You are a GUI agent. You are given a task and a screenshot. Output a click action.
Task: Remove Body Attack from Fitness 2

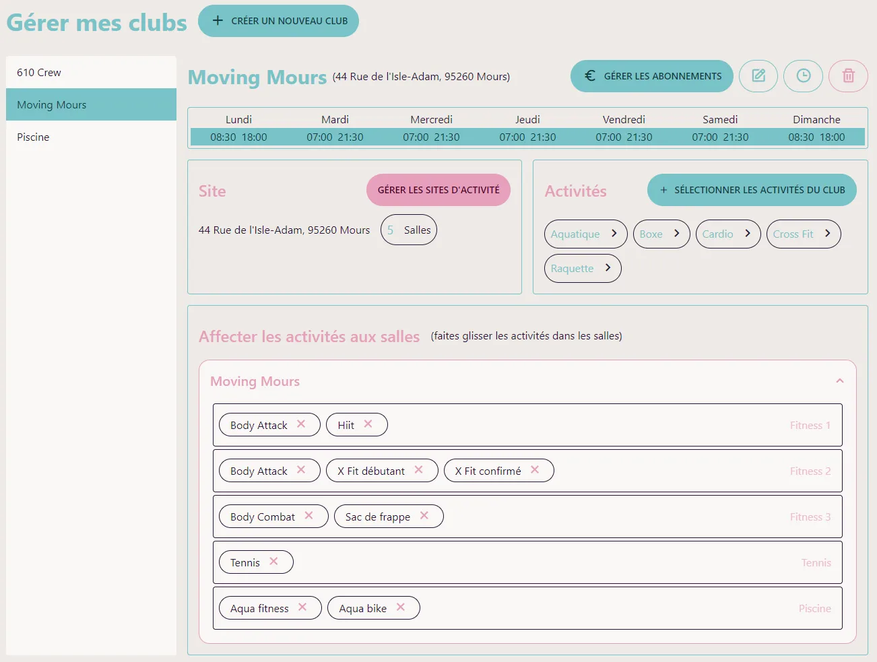(301, 470)
